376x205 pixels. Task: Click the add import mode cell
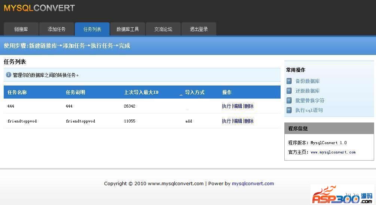click(189, 121)
